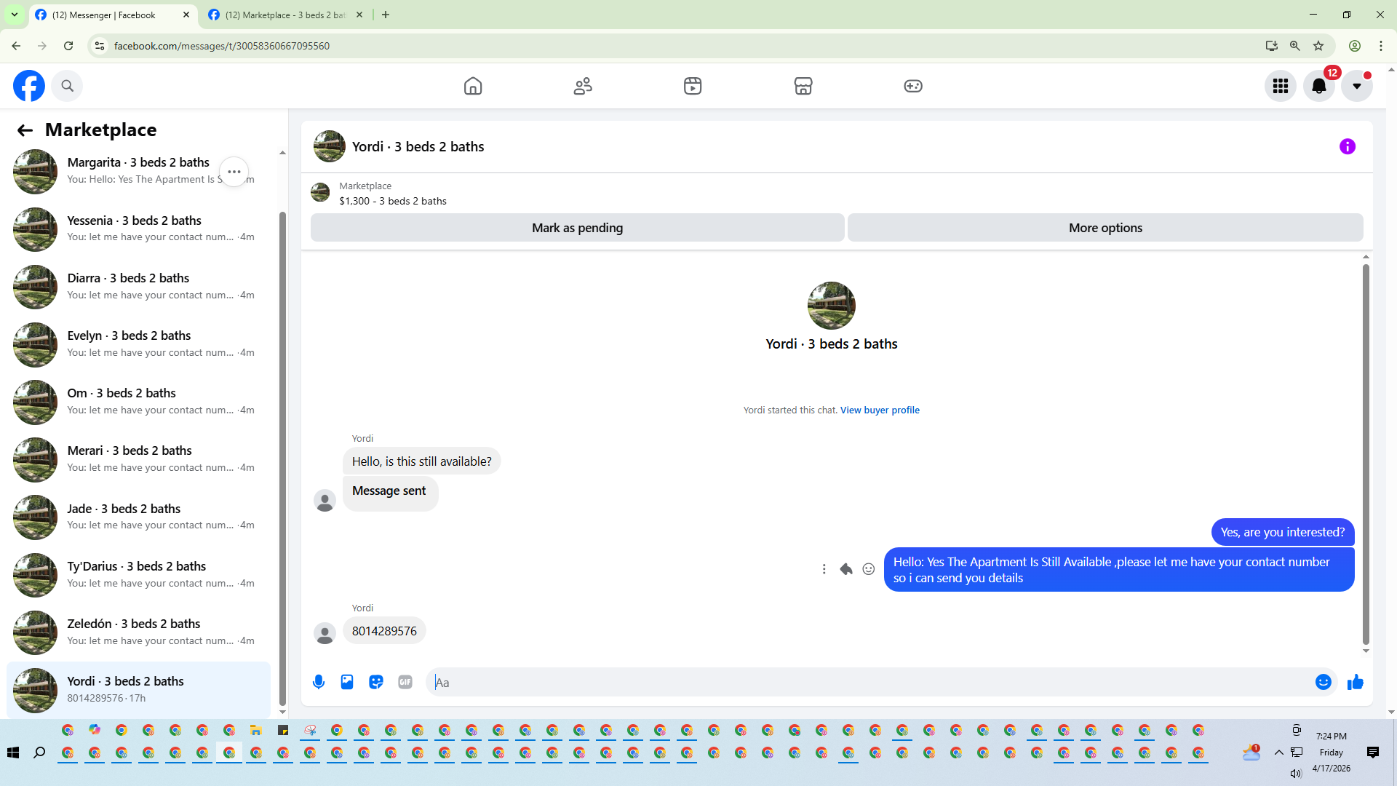The height and width of the screenshot is (786, 1397).
Task: Open the sticker picker icon
Action: [x=376, y=682]
